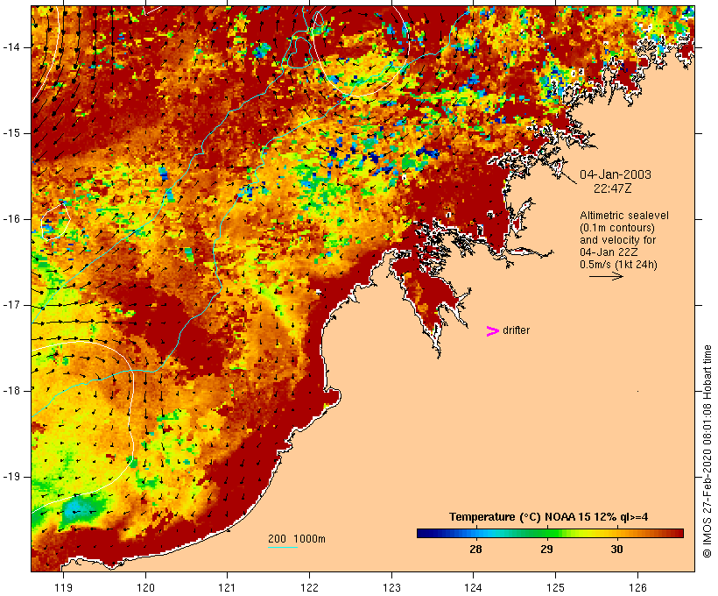Click longitude axis label 119
This screenshot has width=718, height=596.
tap(63, 587)
